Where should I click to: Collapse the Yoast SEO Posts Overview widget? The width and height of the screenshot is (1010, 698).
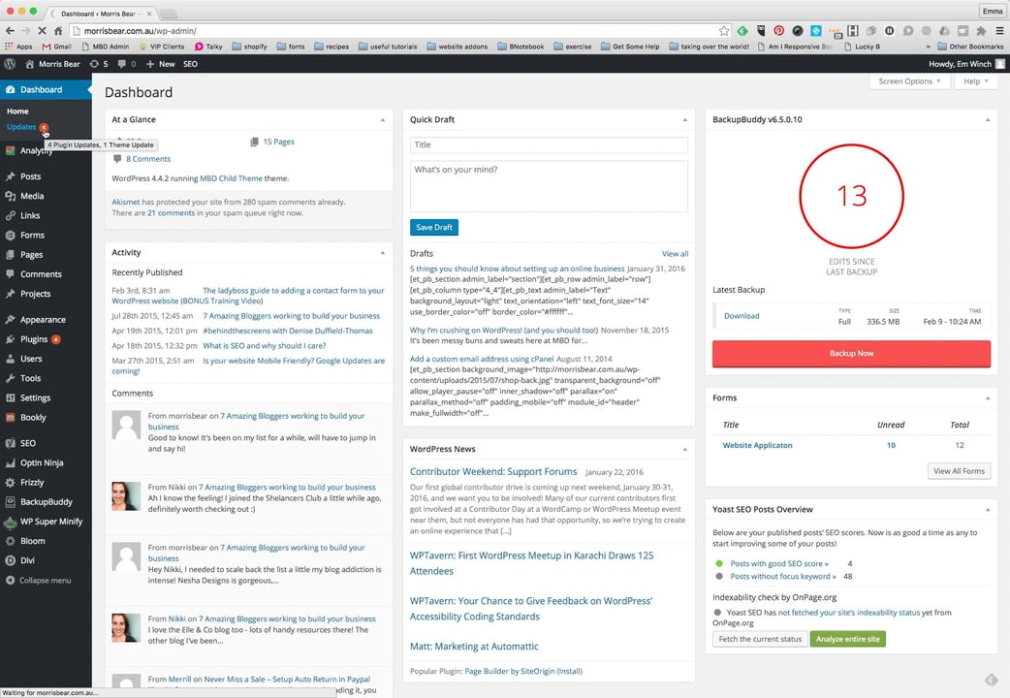(988, 510)
